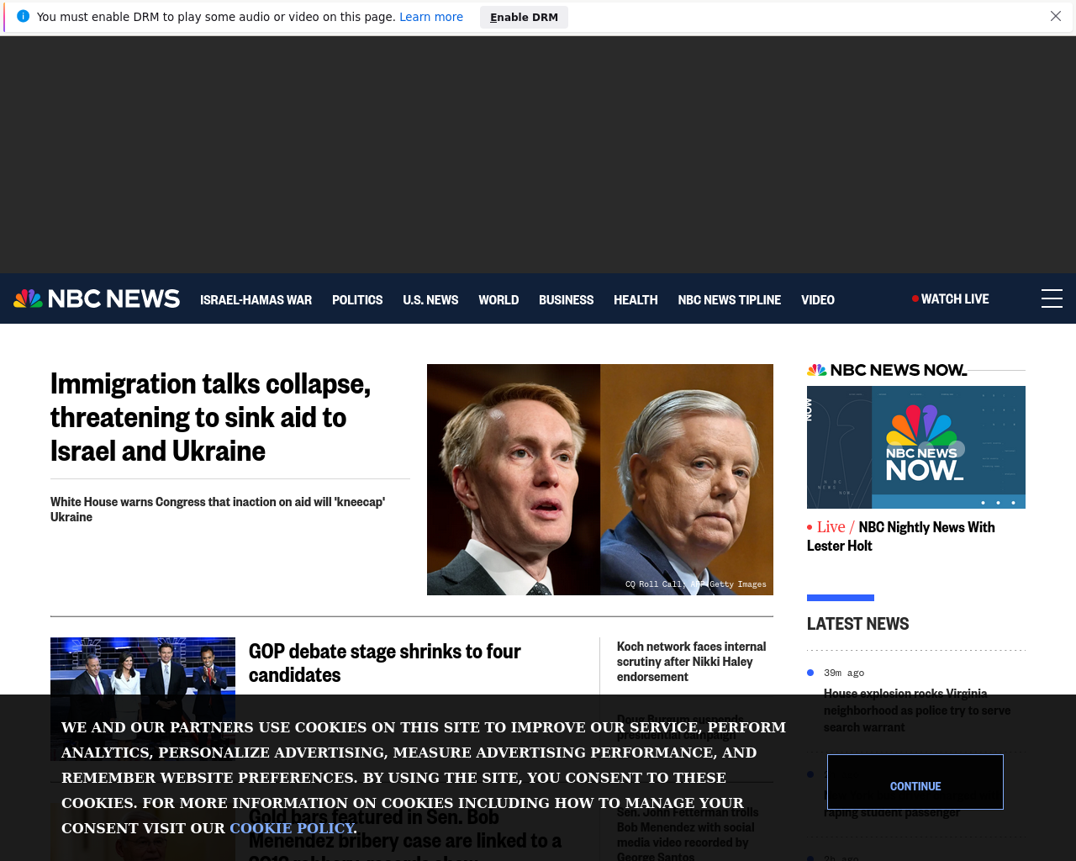Open NBC News Tipline page
The image size is (1076, 861).
(x=730, y=299)
